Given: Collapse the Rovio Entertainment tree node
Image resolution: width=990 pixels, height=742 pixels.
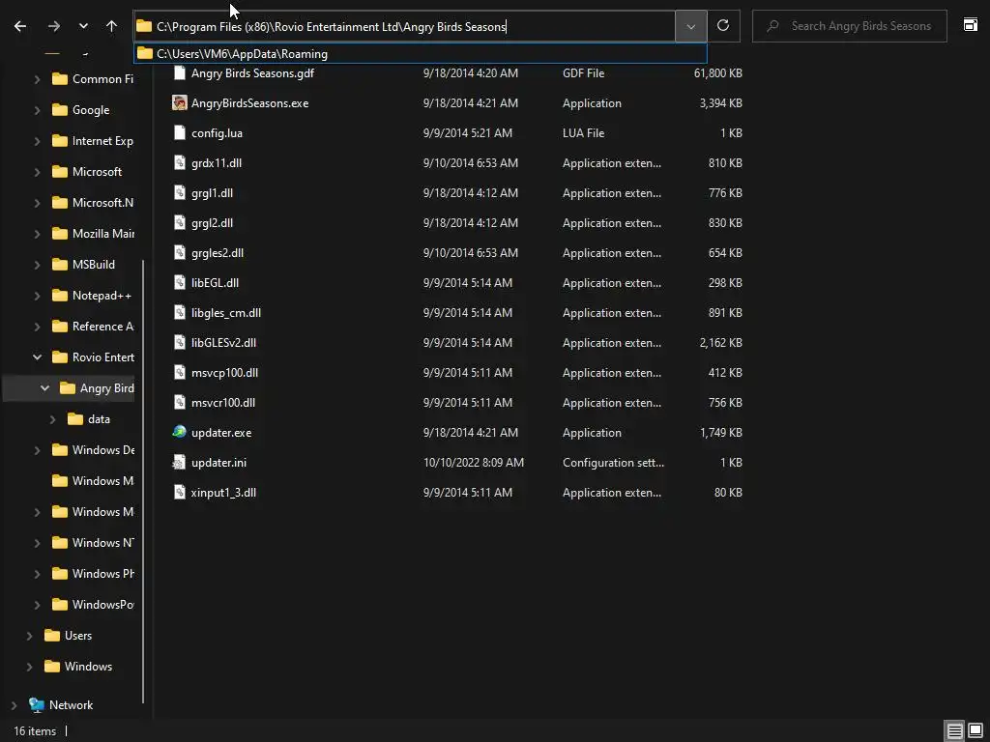Looking at the screenshot, I should coord(38,357).
